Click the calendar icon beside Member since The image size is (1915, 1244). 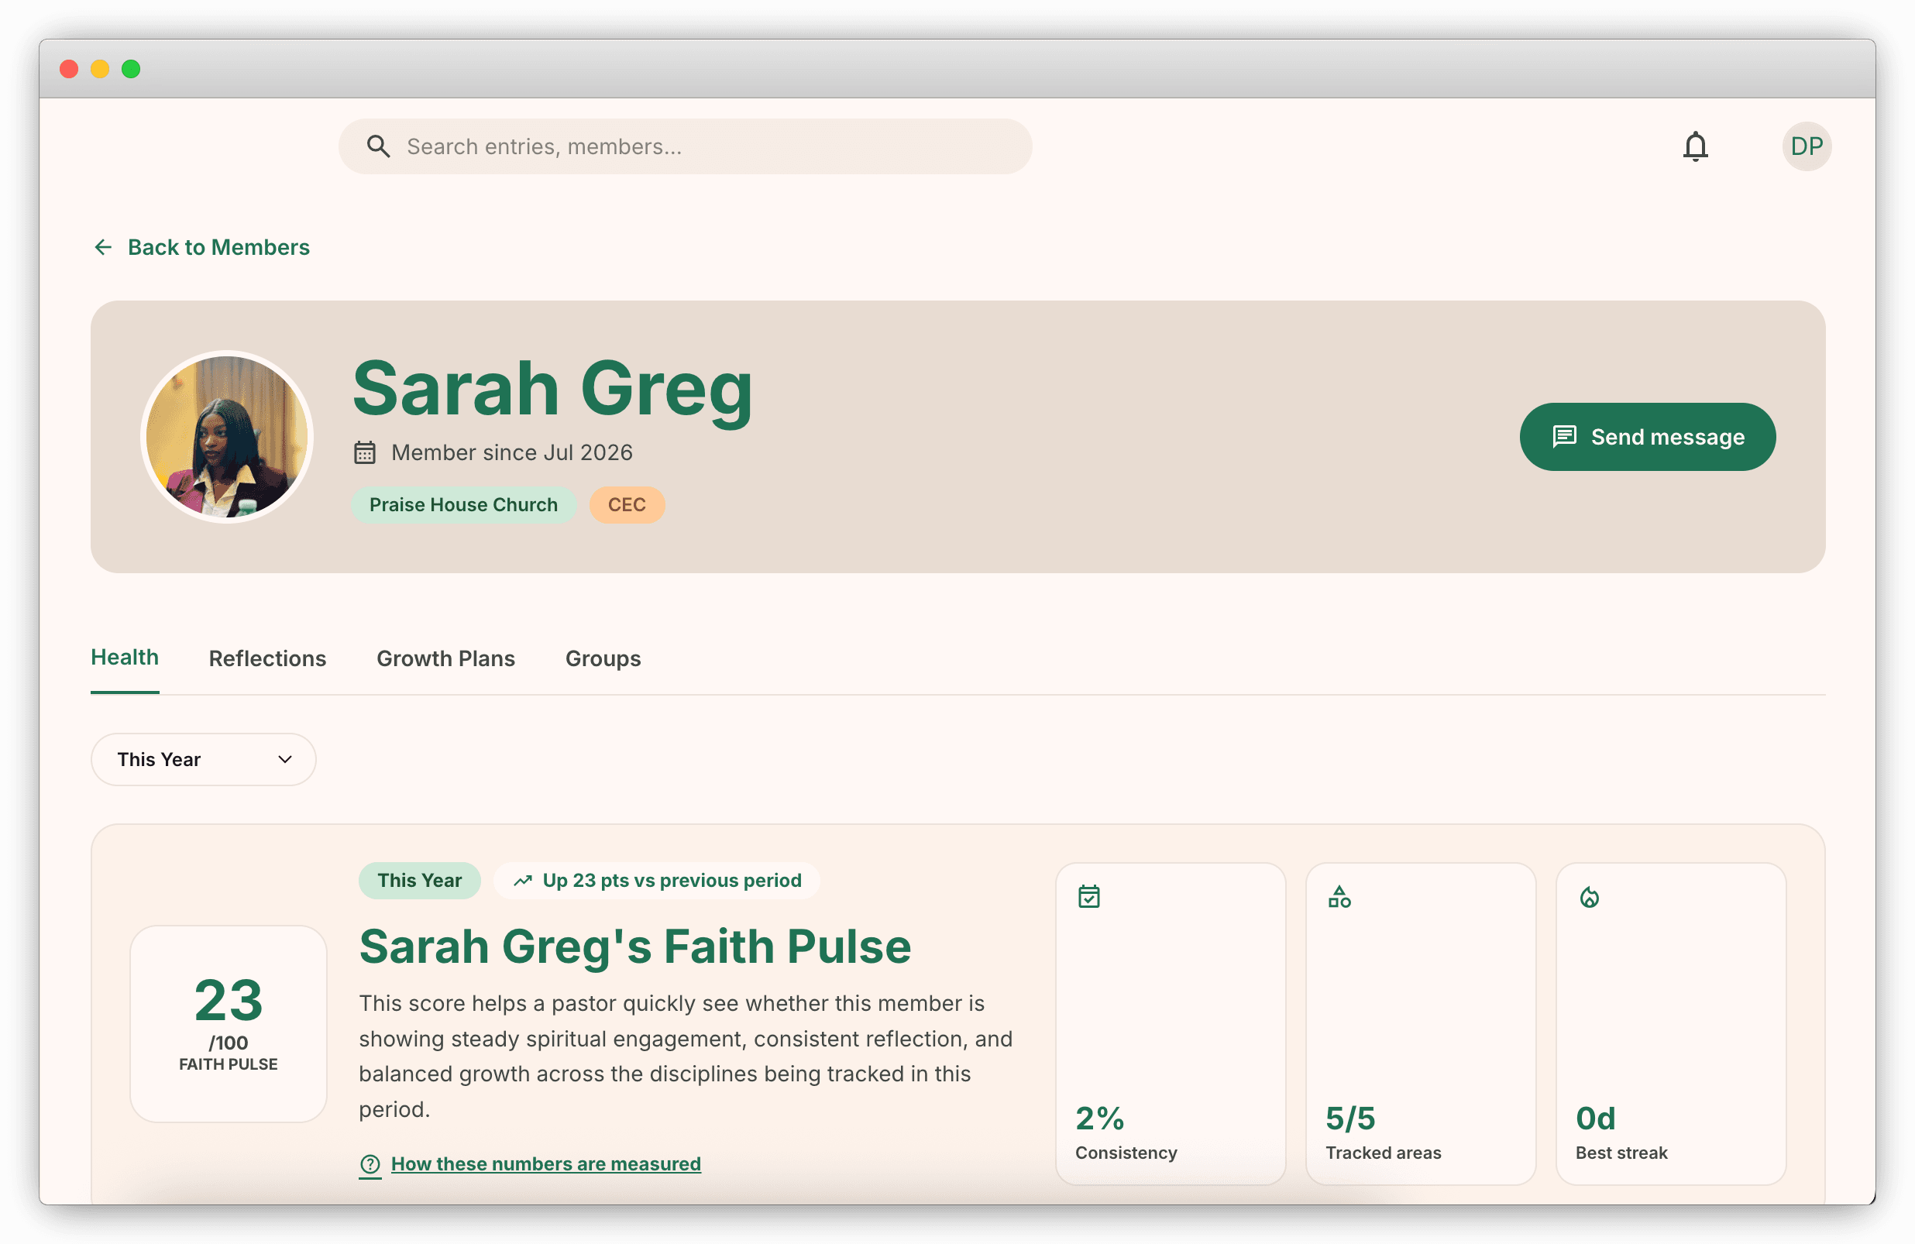[x=365, y=452]
